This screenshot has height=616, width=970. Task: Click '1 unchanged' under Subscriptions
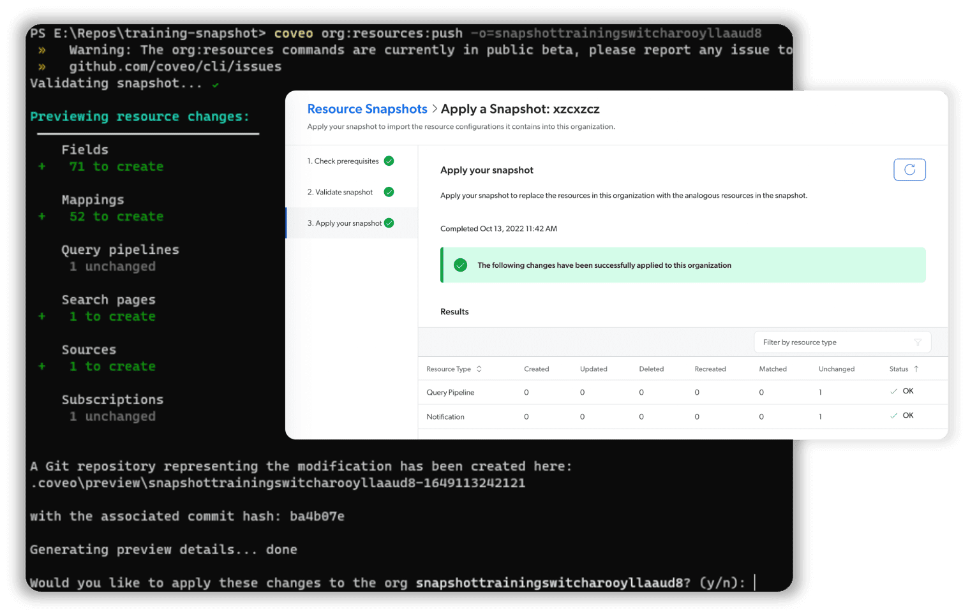click(112, 416)
